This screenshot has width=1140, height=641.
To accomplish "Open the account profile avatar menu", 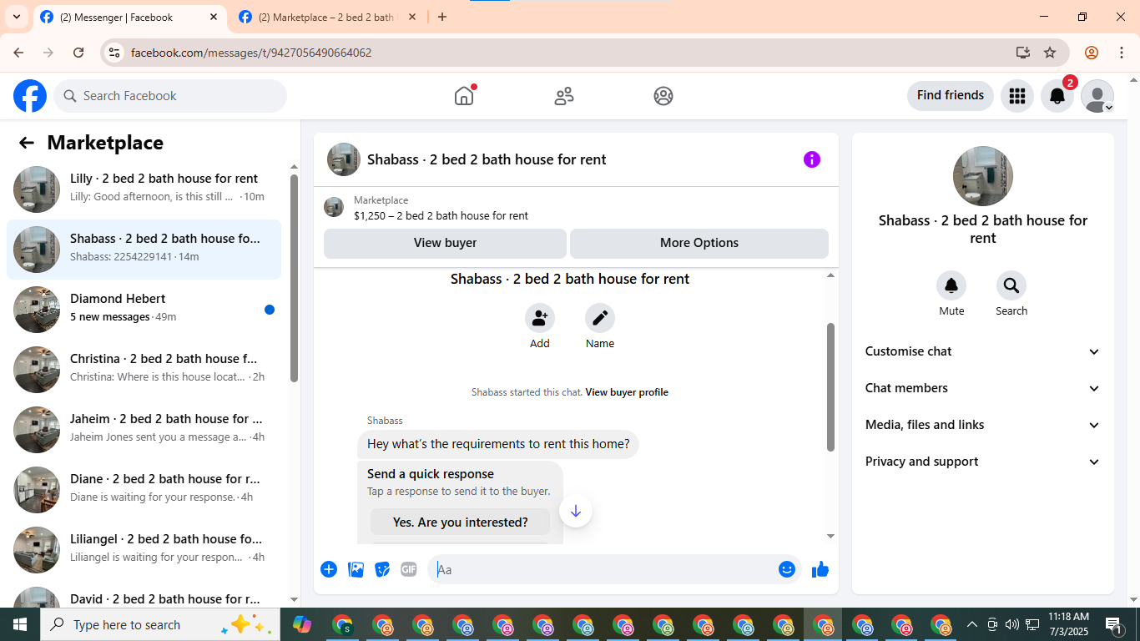I will coord(1097,96).
